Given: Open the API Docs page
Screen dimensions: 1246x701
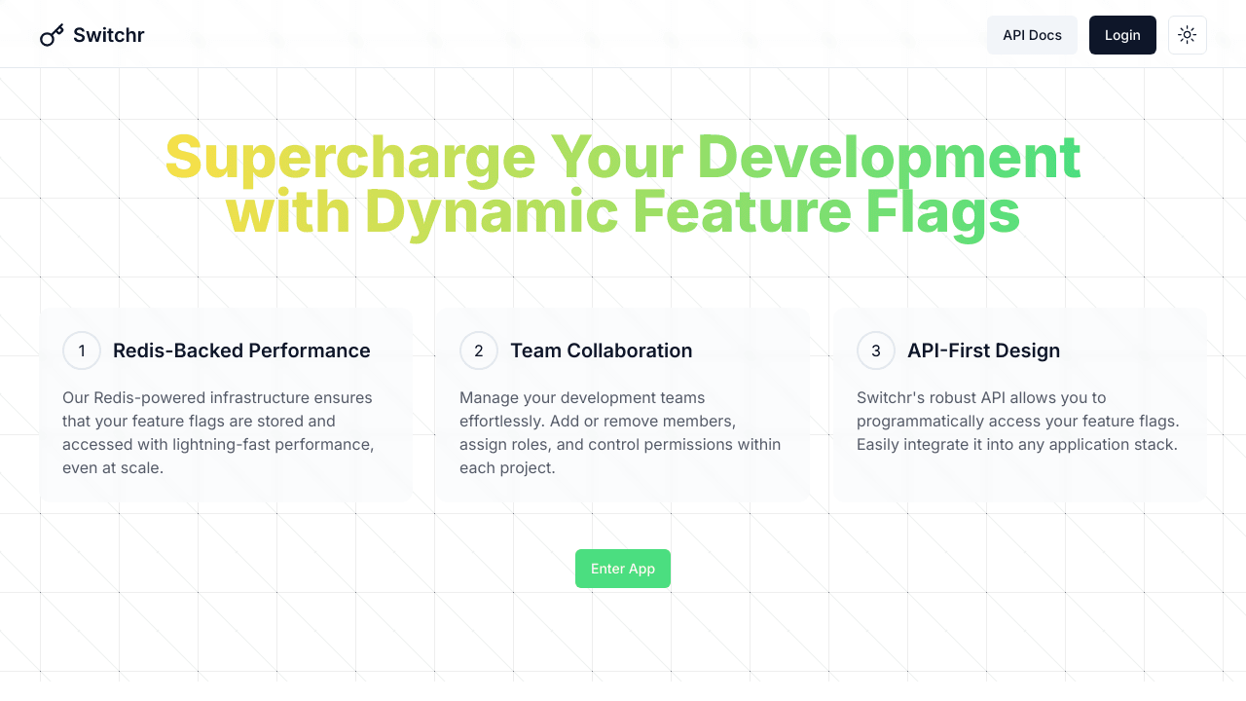Looking at the screenshot, I should [1032, 35].
